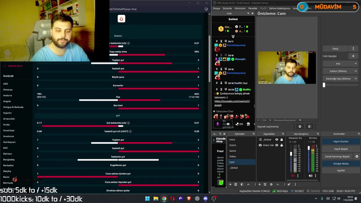
Task: Toggle lock on Video Yak source
Action: point(281,145)
